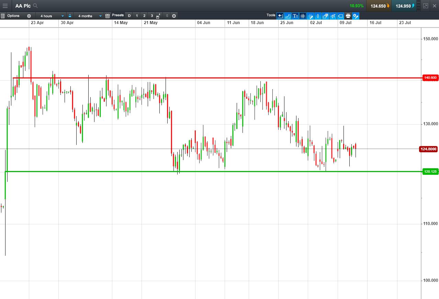Select the price label tag tool
This screenshot has height=299, width=439.
pyautogui.click(x=340, y=16)
